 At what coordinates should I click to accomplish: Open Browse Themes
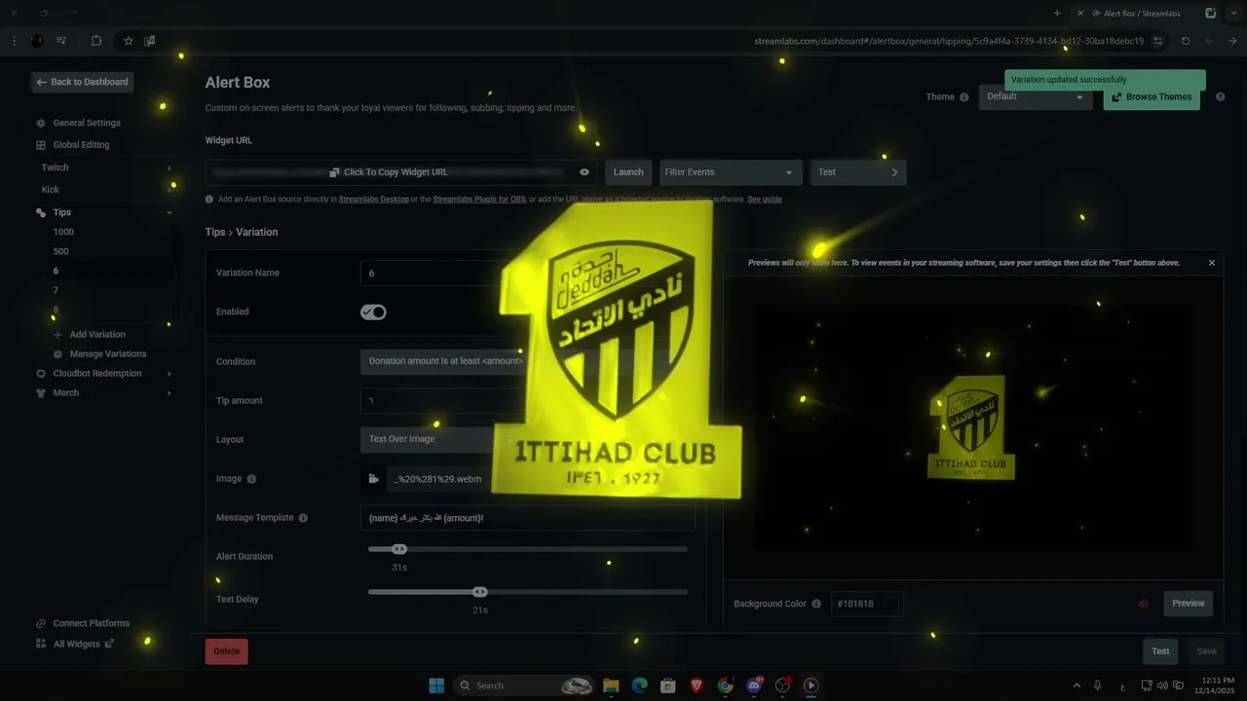1152,97
